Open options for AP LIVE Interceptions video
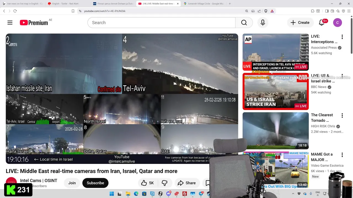The image size is (353, 198). pyautogui.click(x=342, y=37)
